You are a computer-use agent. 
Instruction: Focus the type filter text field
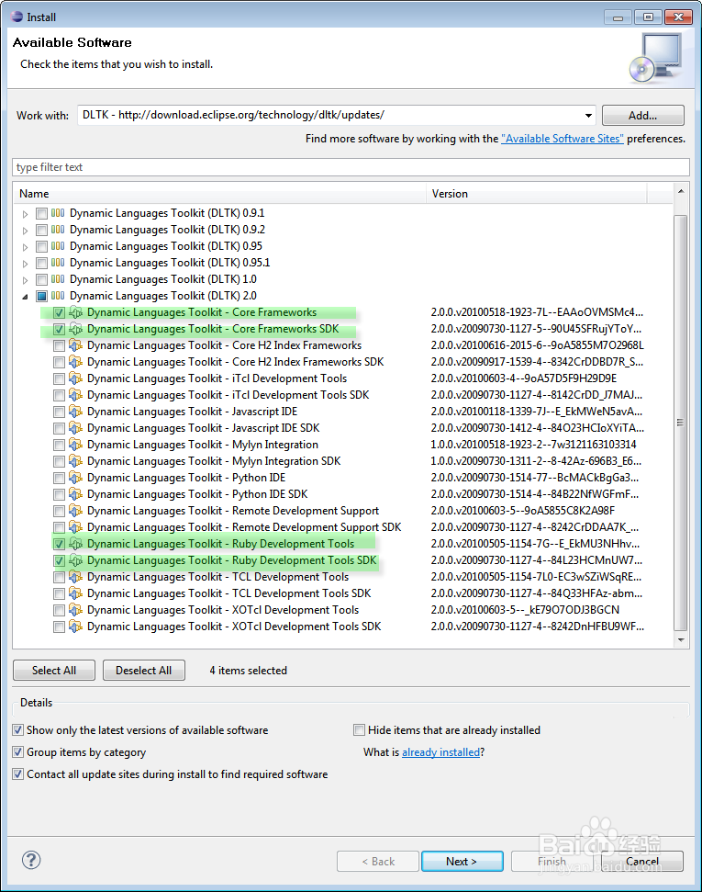[x=351, y=167]
